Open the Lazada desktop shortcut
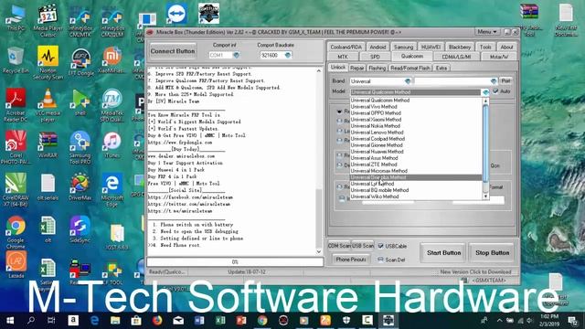 [16, 265]
